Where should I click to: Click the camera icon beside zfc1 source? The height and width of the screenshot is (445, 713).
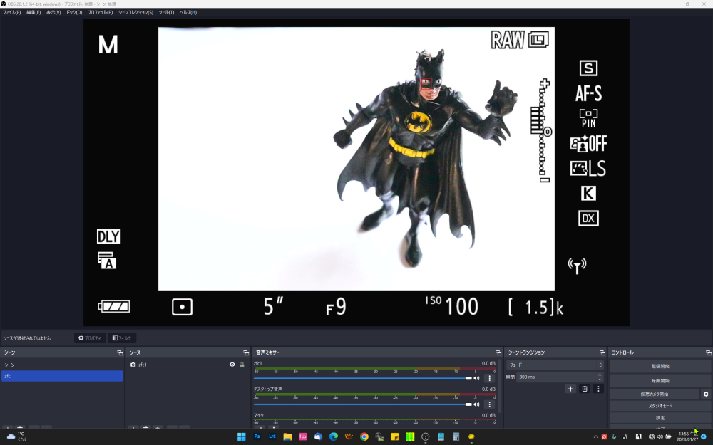(x=133, y=365)
